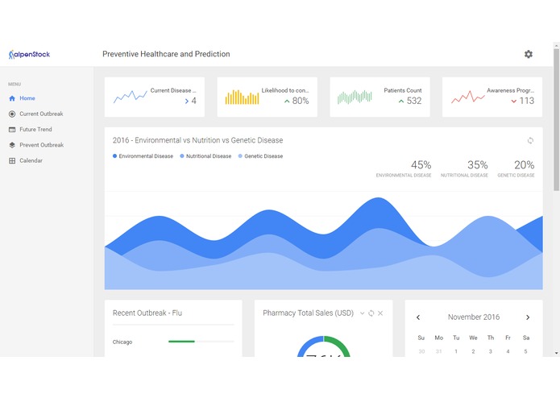
Task: Click the 35% Nutritional Disease stat
Action: 464,169
